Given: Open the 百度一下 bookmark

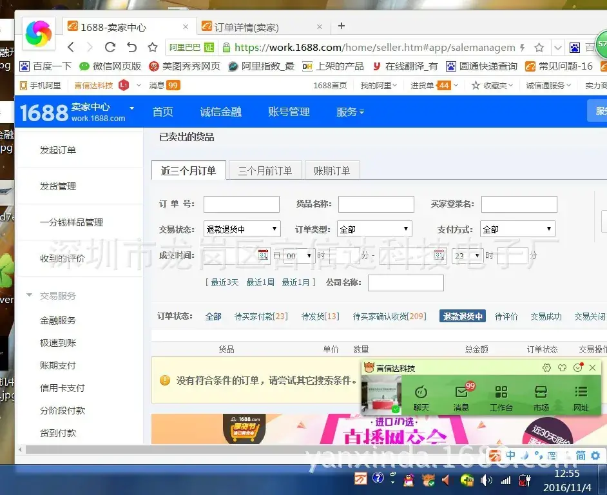Looking at the screenshot, I should coord(45,66).
